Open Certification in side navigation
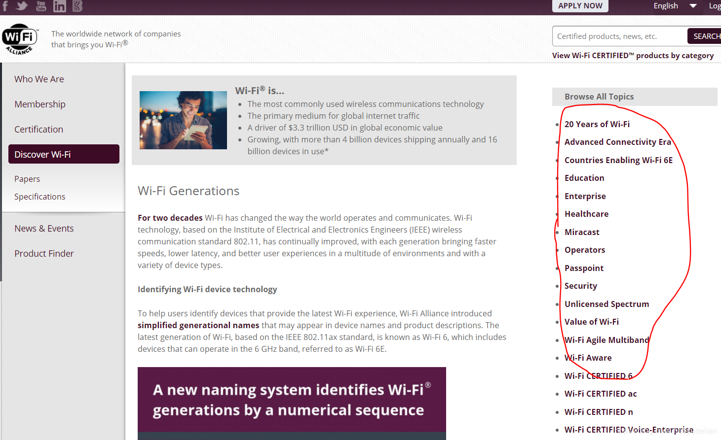 point(38,130)
